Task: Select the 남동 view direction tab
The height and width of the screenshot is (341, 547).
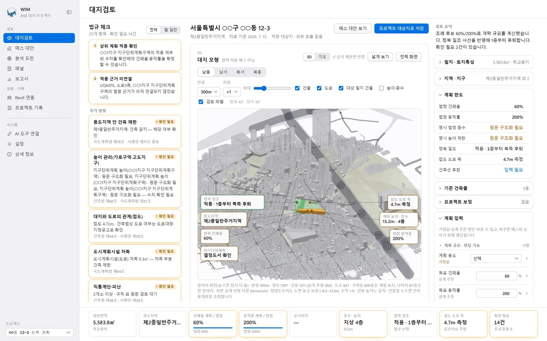Action: coord(206,72)
